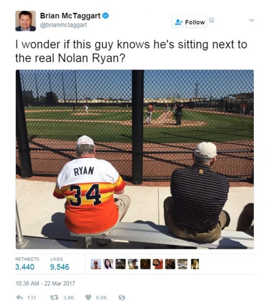Click the retweet icon showing 3.4K
The image size is (267, 306).
54,297
